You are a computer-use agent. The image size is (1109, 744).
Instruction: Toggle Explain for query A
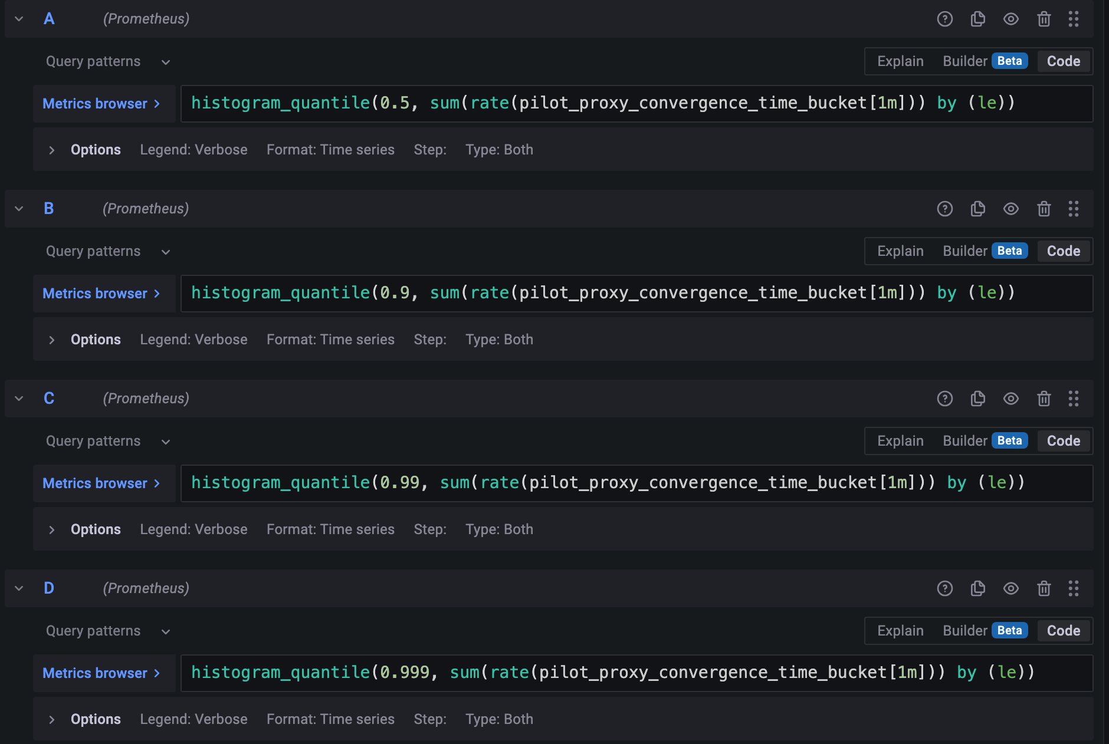click(900, 61)
